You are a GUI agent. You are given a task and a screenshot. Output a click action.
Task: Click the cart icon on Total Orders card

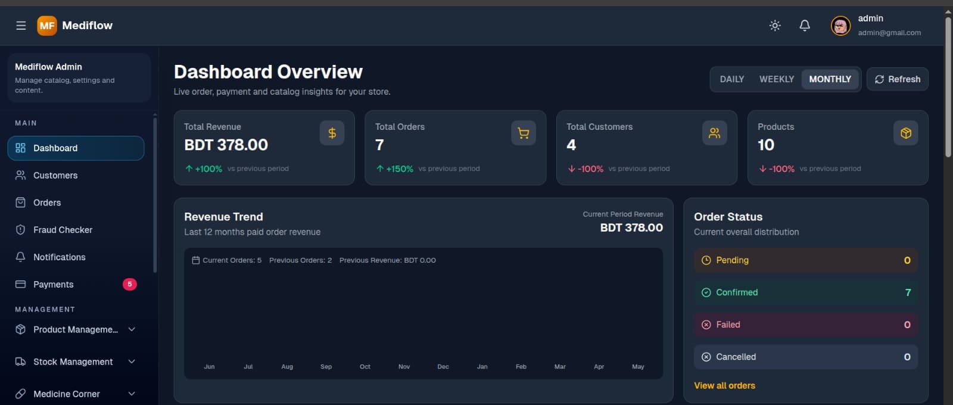(524, 133)
